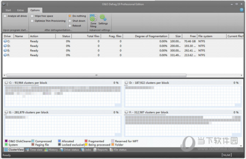Select drive E: icon in the list
246x159 pixels.
(5, 51)
